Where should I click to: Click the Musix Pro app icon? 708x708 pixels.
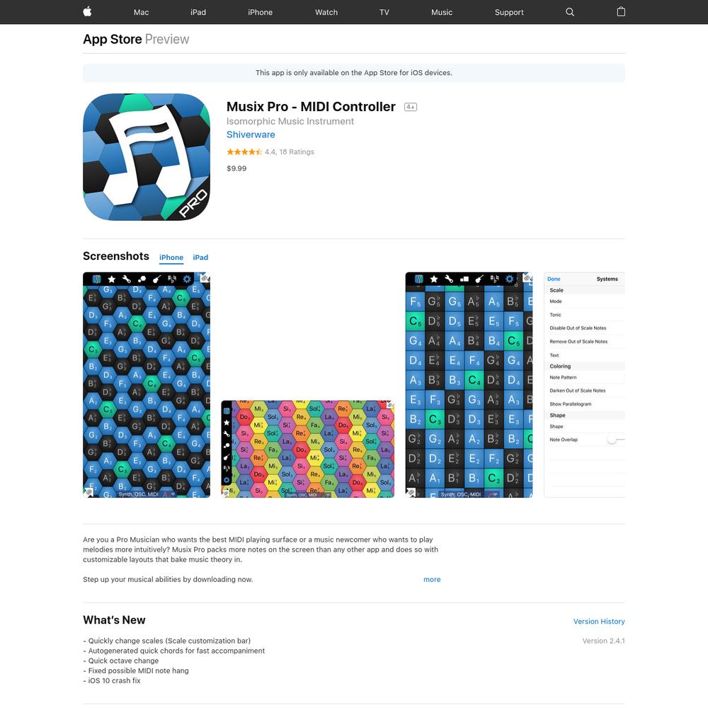[147, 156]
